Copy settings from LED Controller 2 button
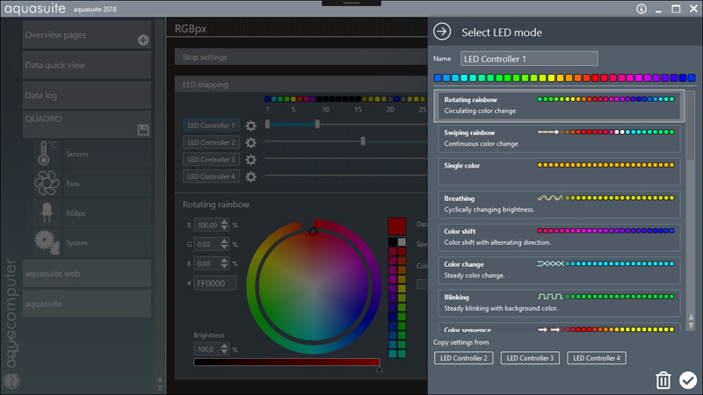Viewport: 703px width, 395px height. coord(464,358)
